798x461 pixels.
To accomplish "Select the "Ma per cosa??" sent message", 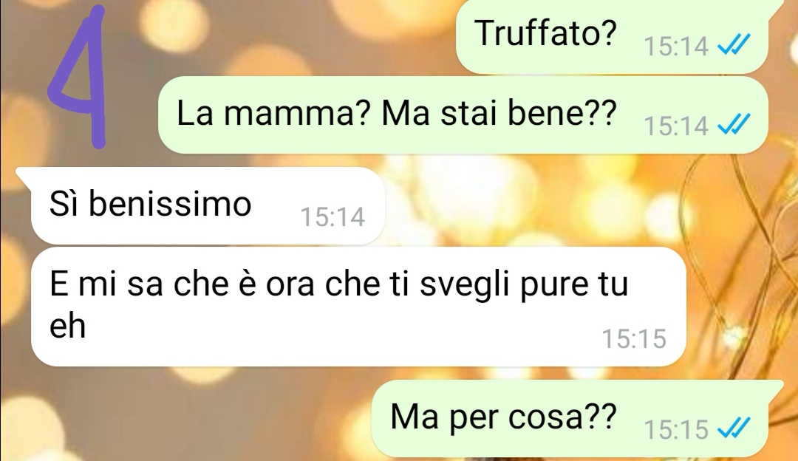I will tap(577, 418).
